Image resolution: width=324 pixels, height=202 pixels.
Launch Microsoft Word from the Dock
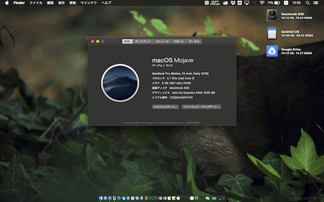pyautogui.click(x=160, y=198)
